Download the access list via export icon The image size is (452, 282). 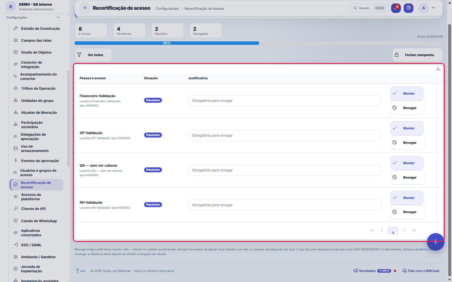pos(438,69)
